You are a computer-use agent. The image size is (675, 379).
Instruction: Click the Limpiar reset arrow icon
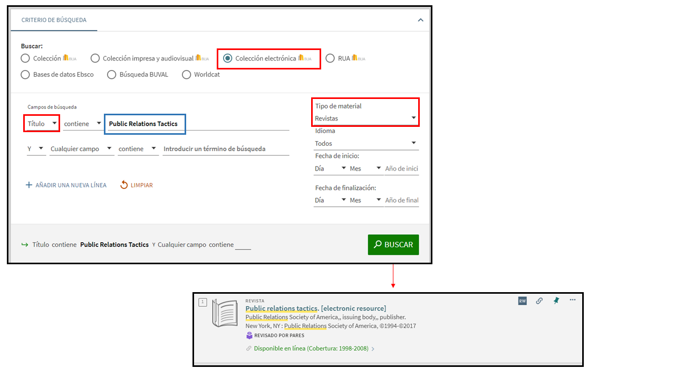(124, 185)
